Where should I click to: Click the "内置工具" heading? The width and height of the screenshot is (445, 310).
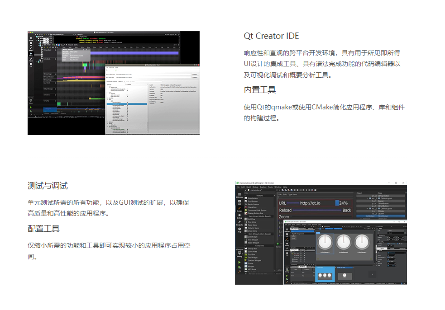(260, 90)
